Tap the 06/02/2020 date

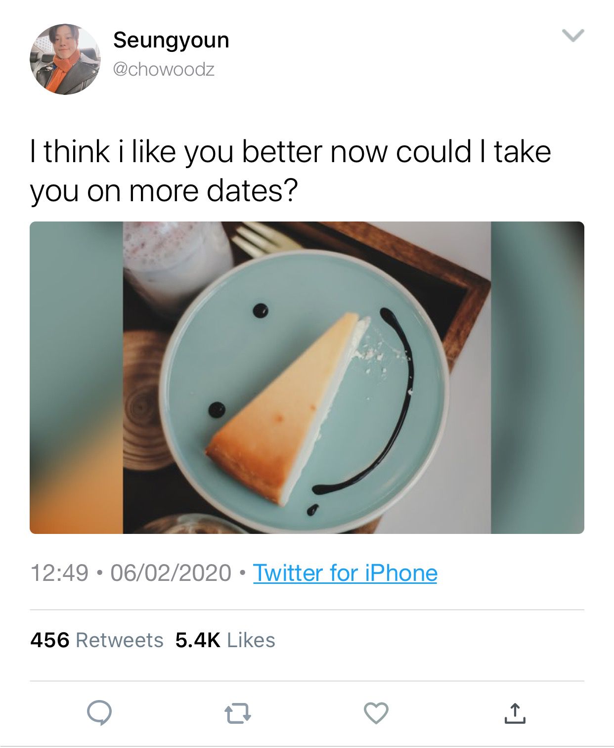coord(171,573)
